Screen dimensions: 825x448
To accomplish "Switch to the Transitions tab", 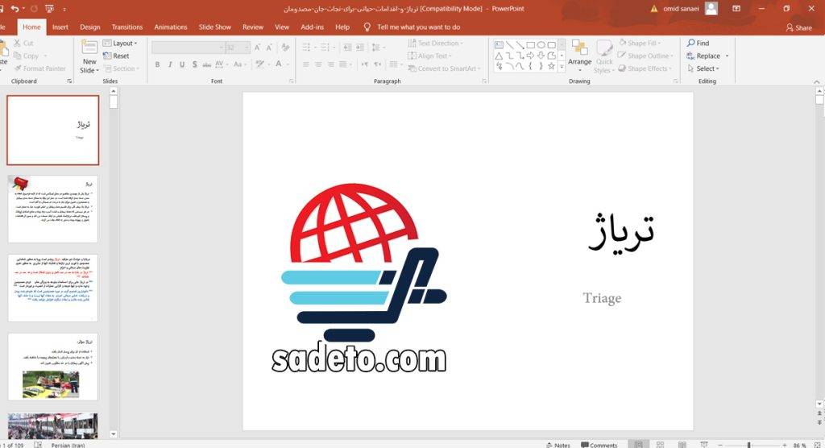I will 126,27.
